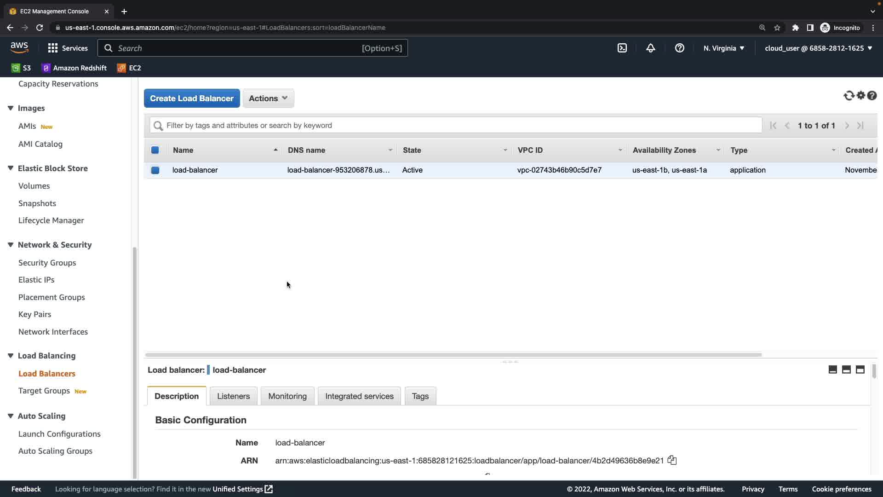Open the Actions dropdown
Screen dimensions: 883x497
(x=268, y=98)
